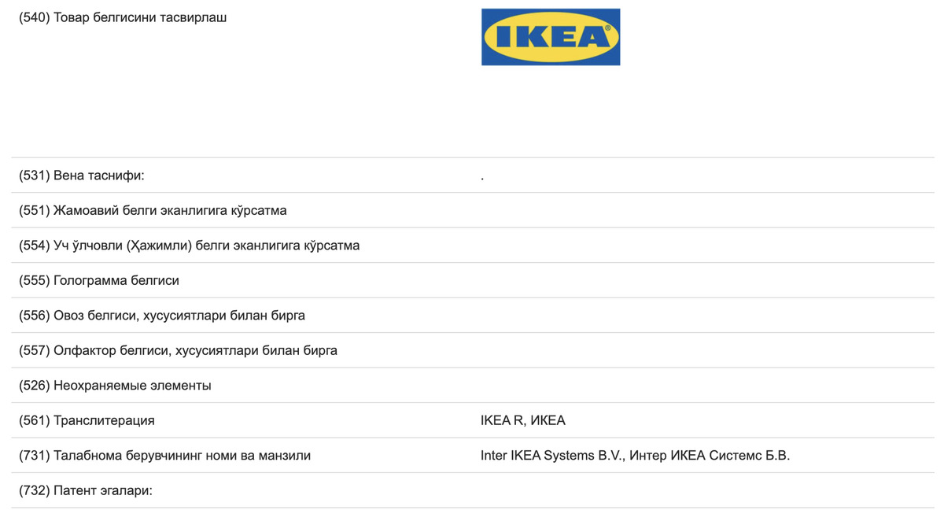
Task: Click the IKEA trademark logo image
Action: pyautogui.click(x=551, y=37)
